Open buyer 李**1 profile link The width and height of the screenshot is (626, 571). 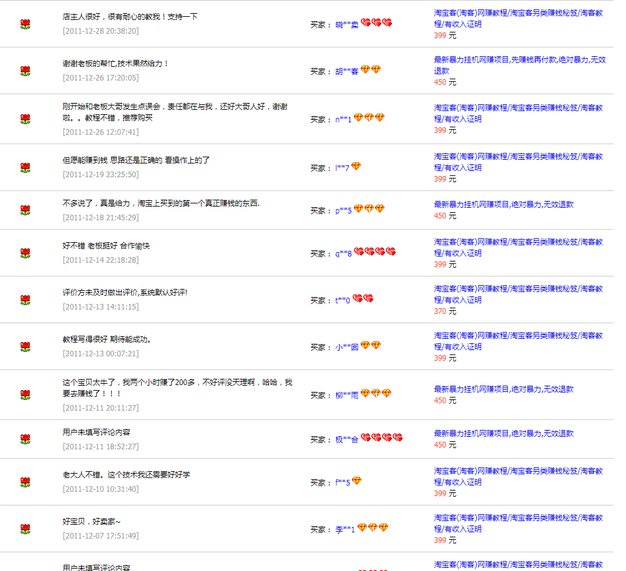(345, 530)
